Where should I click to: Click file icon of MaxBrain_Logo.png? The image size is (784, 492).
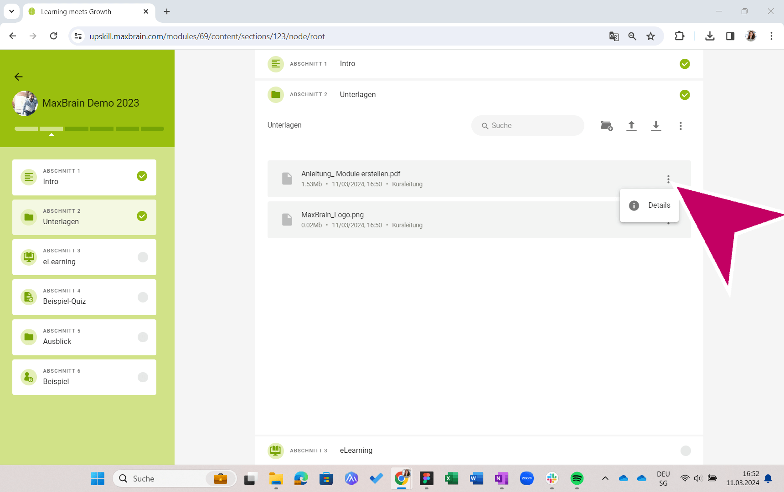[x=287, y=220]
